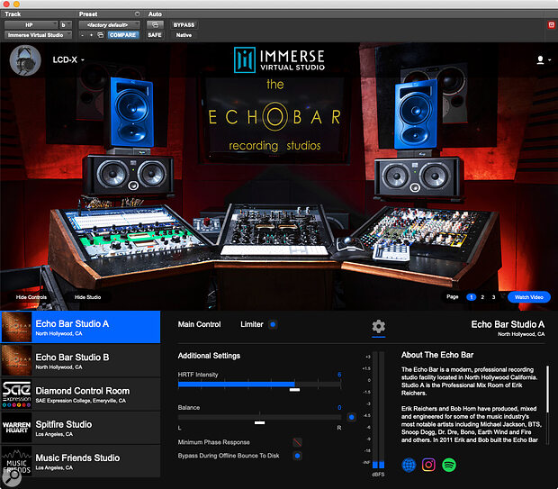Viewport: 558px width, 489px height.
Task: Open the factory default preset dropdown
Action: [x=109, y=25]
